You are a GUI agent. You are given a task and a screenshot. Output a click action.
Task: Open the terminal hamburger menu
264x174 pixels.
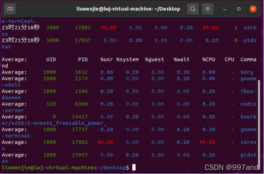[208, 9]
